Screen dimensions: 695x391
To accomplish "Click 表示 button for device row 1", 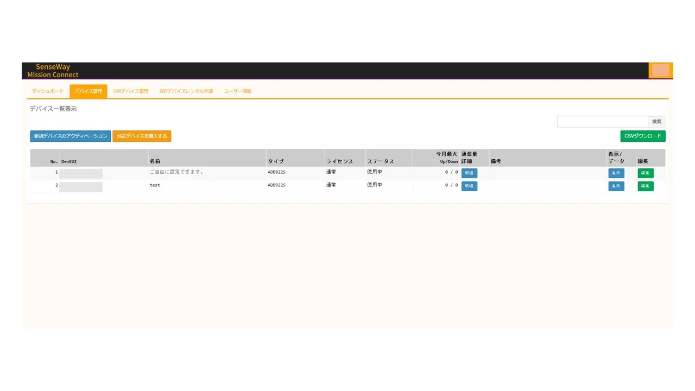I will [x=616, y=173].
